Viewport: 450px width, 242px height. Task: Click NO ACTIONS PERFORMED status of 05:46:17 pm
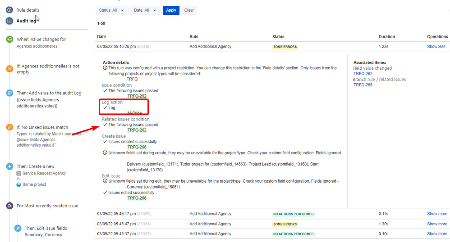[x=293, y=214]
